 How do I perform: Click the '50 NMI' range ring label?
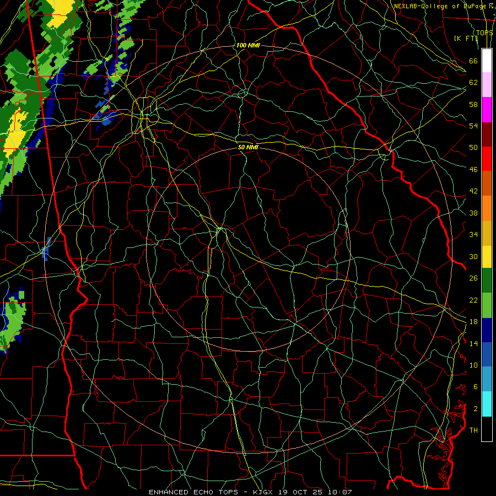248,147
